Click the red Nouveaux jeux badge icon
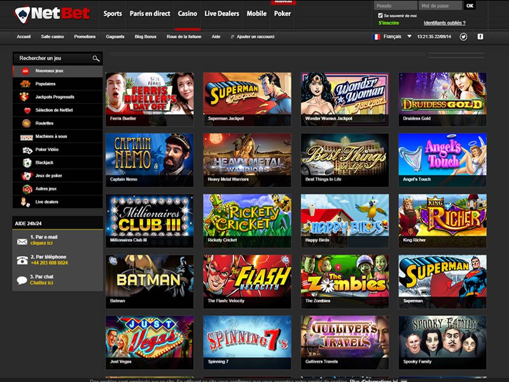 pos(25,71)
